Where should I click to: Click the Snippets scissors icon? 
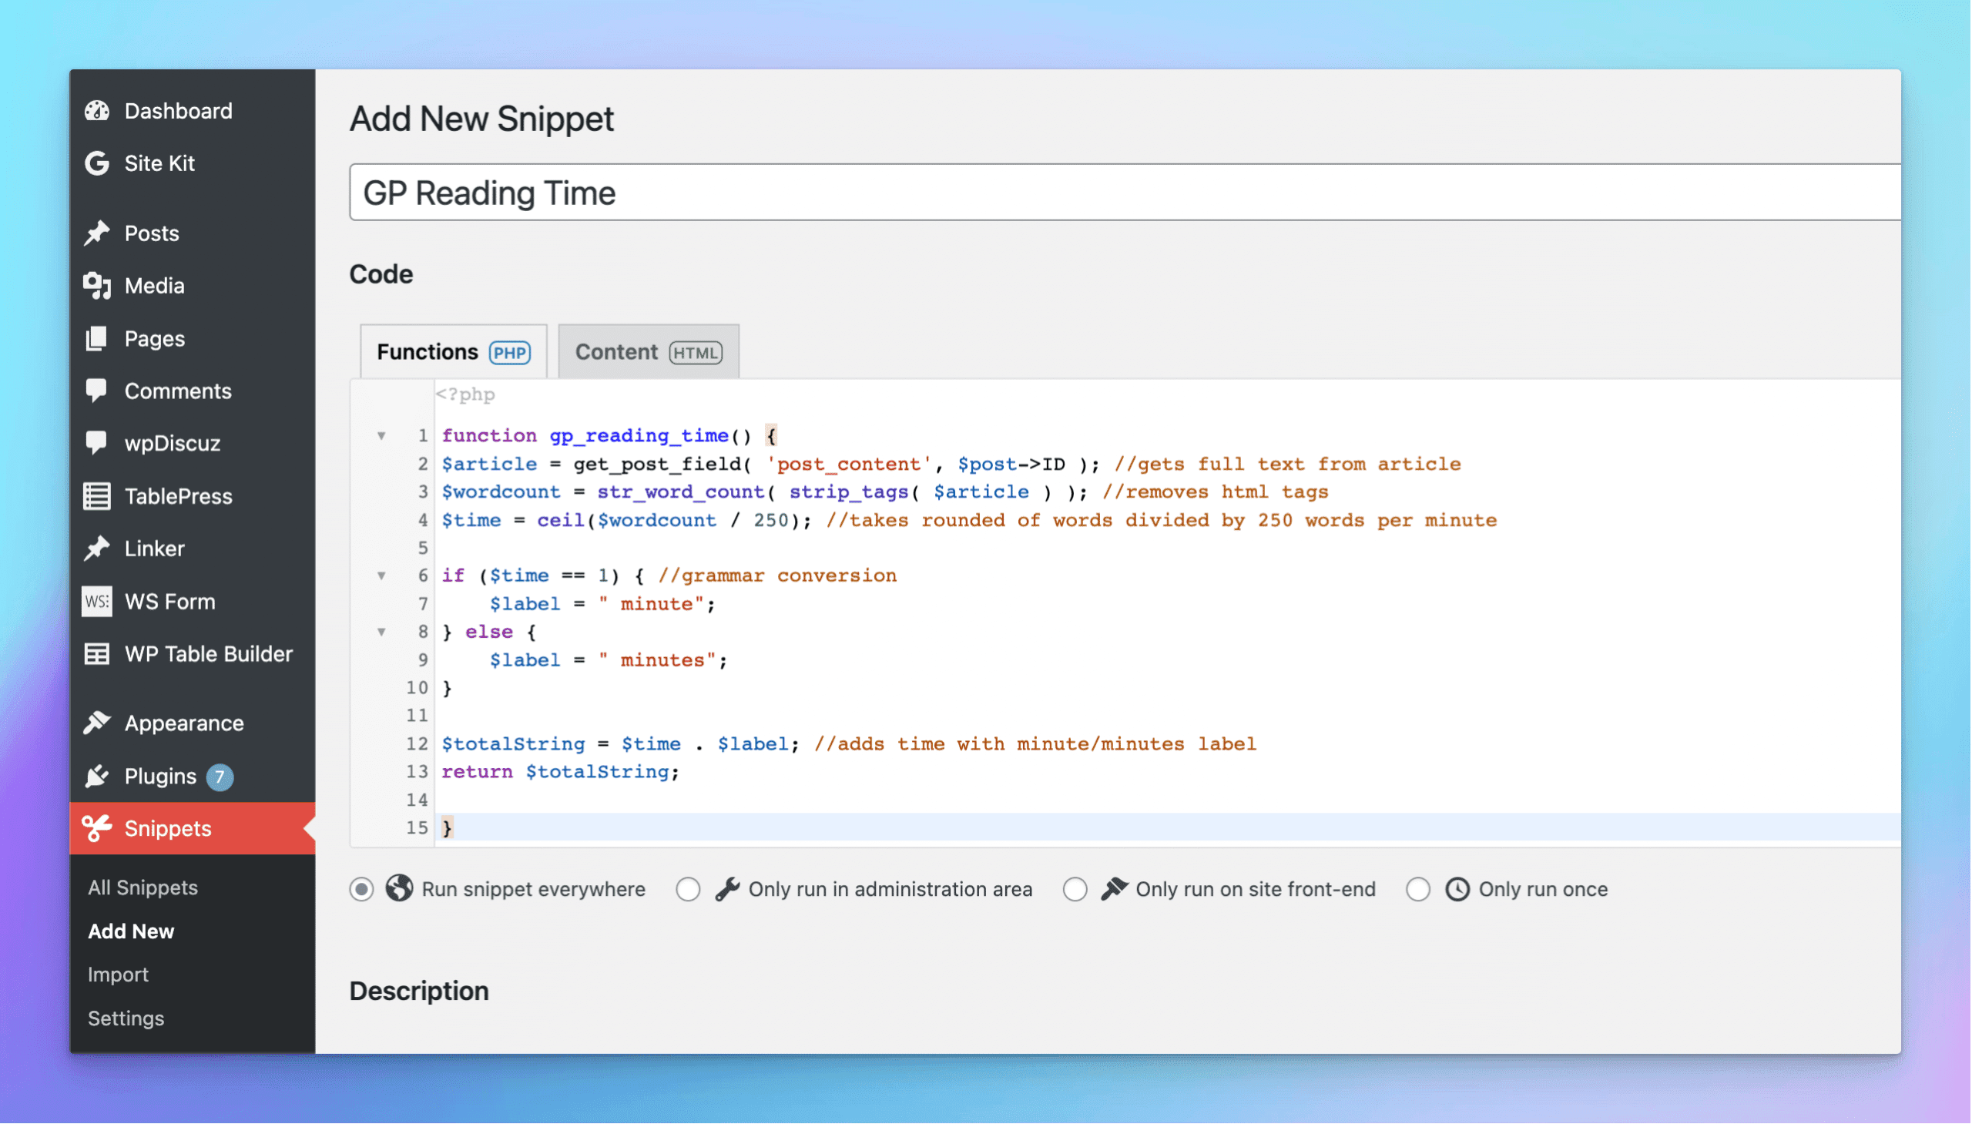pos(97,829)
